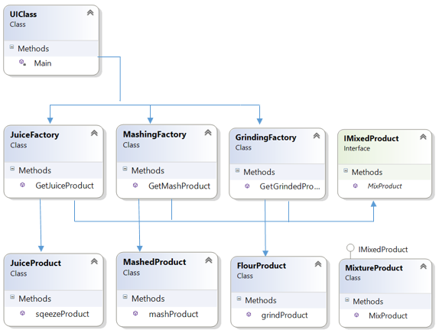Screen dimensions: 439x333
Task: Click the IMixedProduct label above MixtureProduct
Action: pos(383,249)
